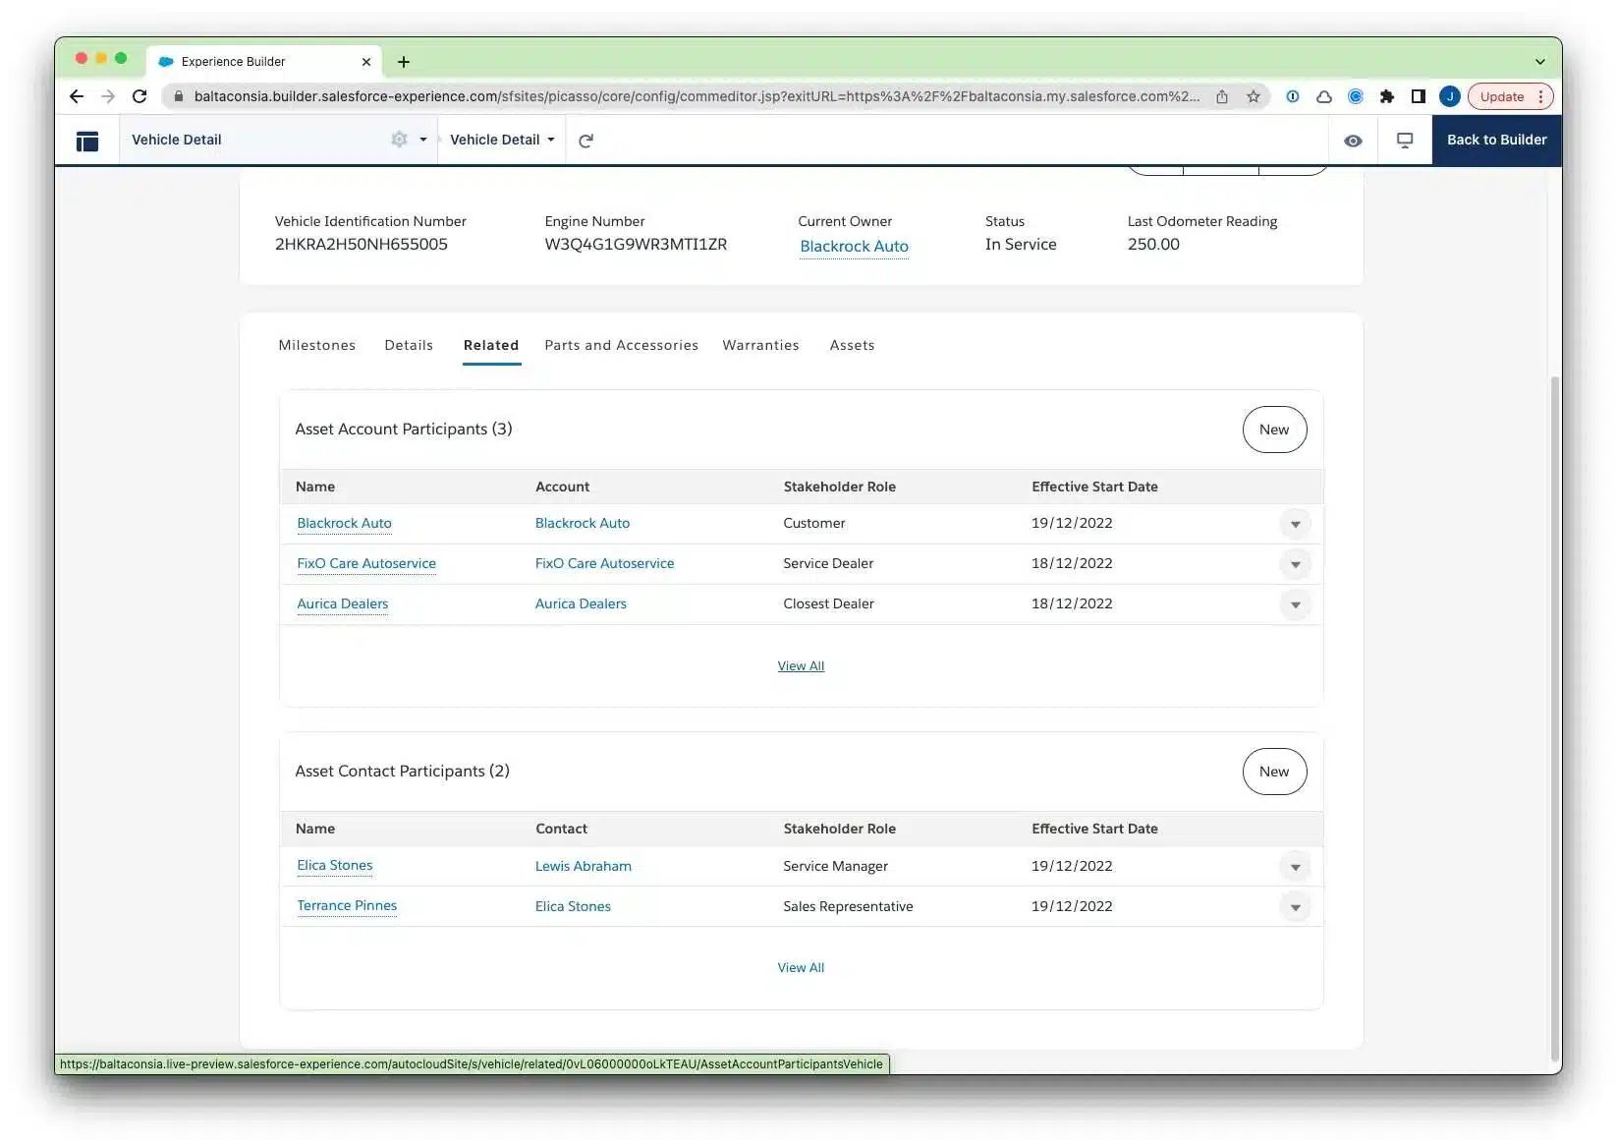This screenshot has height=1147, width=1617.
Task: Bookmark this page with the star icon
Action: click(x=1254, y=96)
